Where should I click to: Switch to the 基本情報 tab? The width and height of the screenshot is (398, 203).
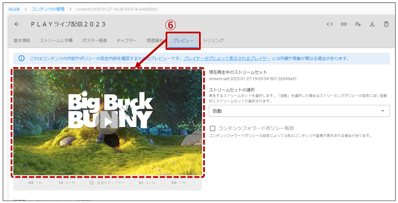tap(22, 41)
